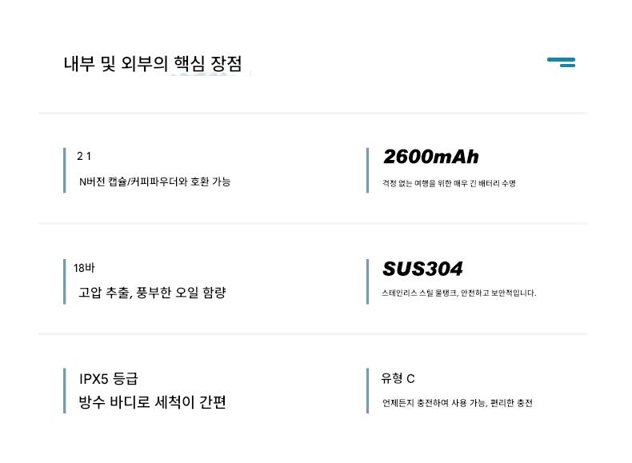Select the 스테인리스 스틸 물탱크 description
Viewport: 632px width, 463px height.
(x=459, y=293)
